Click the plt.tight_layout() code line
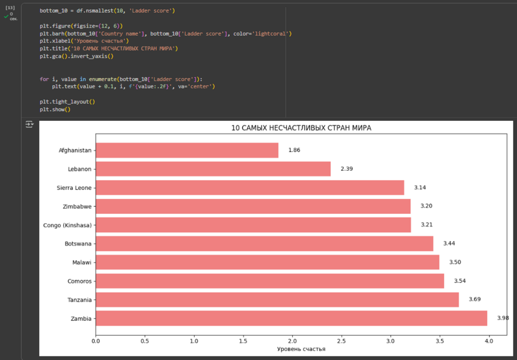 [67, 101]
